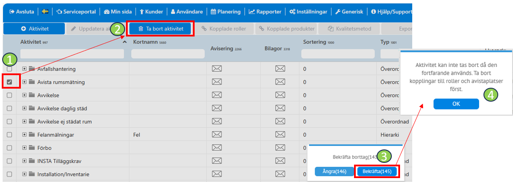Screen dimensions: 513x182
Task: Uncheck the Avista rumsmätning checkbox
Action: [10, 82]
